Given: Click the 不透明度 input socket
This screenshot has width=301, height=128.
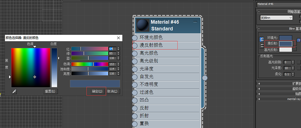Looking at the screenshot, I should (135, 85).
